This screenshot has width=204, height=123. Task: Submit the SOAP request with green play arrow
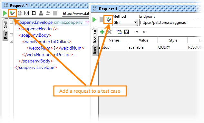pos(5,13)
